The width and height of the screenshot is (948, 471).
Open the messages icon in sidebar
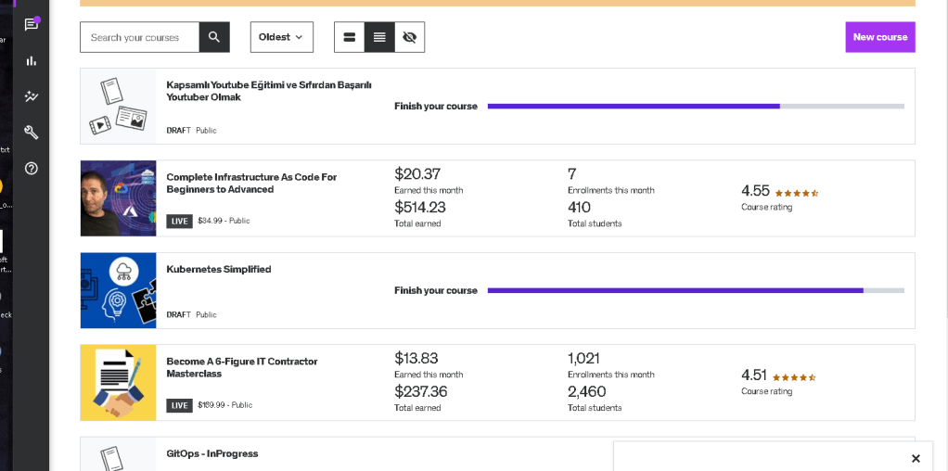point(32,24)
